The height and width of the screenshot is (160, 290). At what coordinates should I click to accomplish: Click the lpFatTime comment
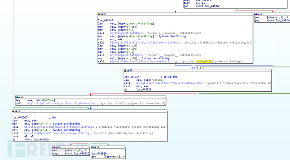[x=169, y=77]
